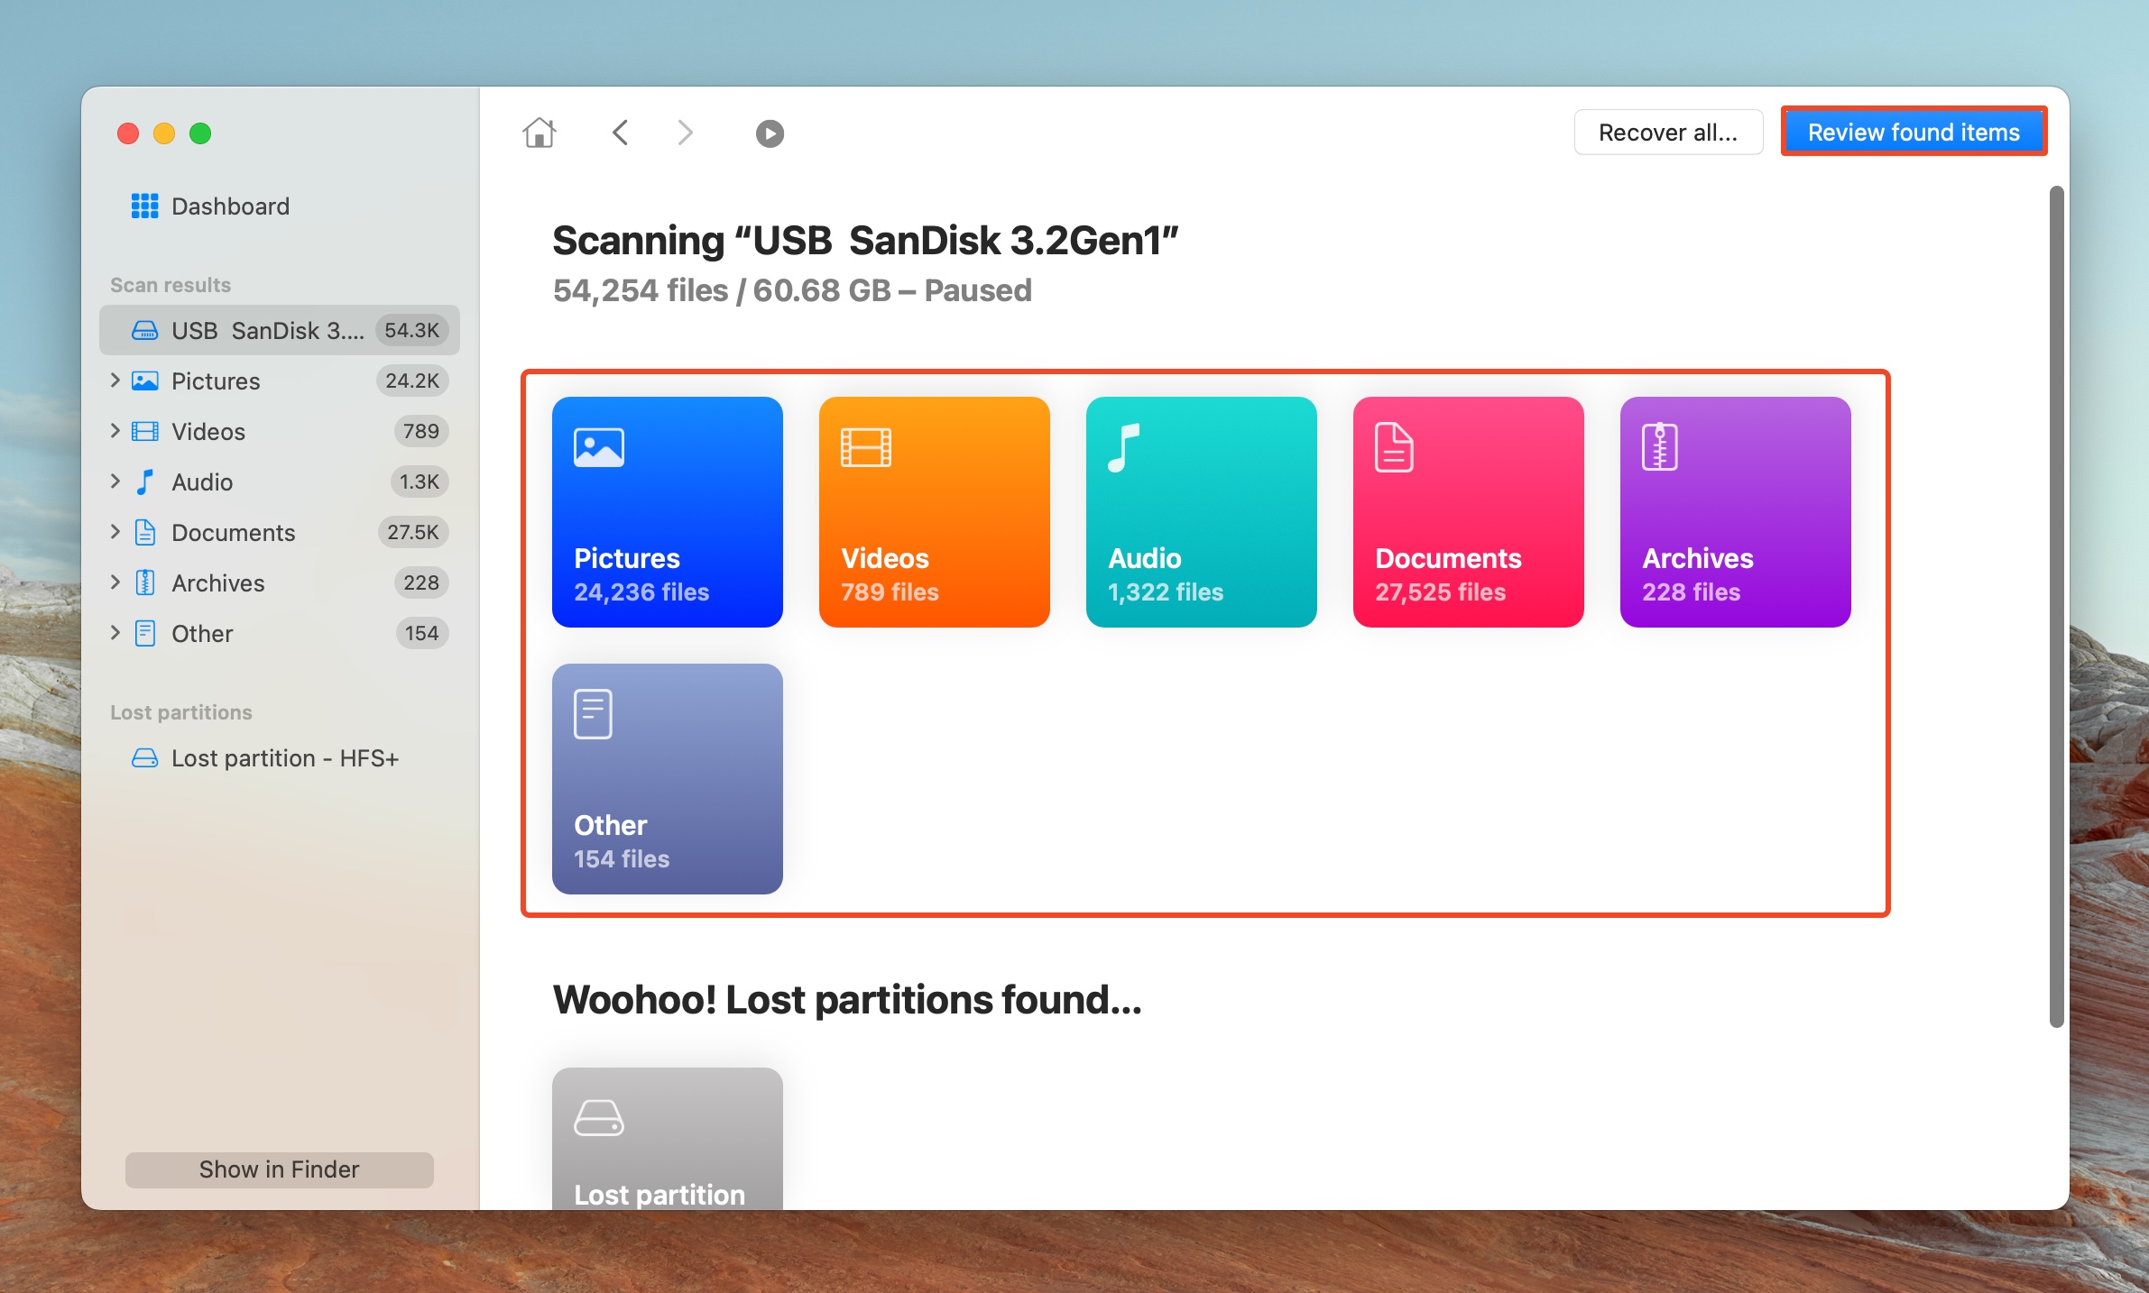Click the Recover all button
This screenshot has height=1293, width=2149.
pos(1665,131)
